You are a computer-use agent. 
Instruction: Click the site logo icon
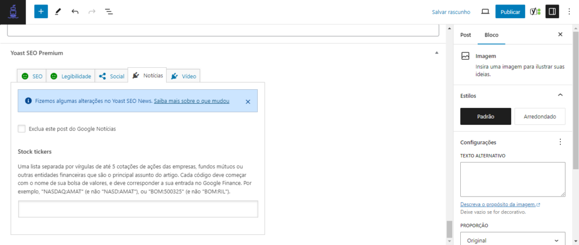tap(13, 12)
